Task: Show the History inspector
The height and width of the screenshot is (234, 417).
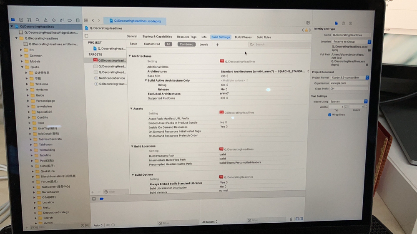Action: coord(343,23)
